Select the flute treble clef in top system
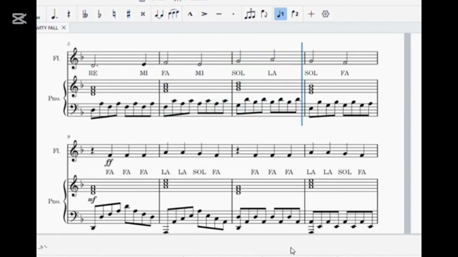The height and width of the screenshot is (257, 458). 74,59
